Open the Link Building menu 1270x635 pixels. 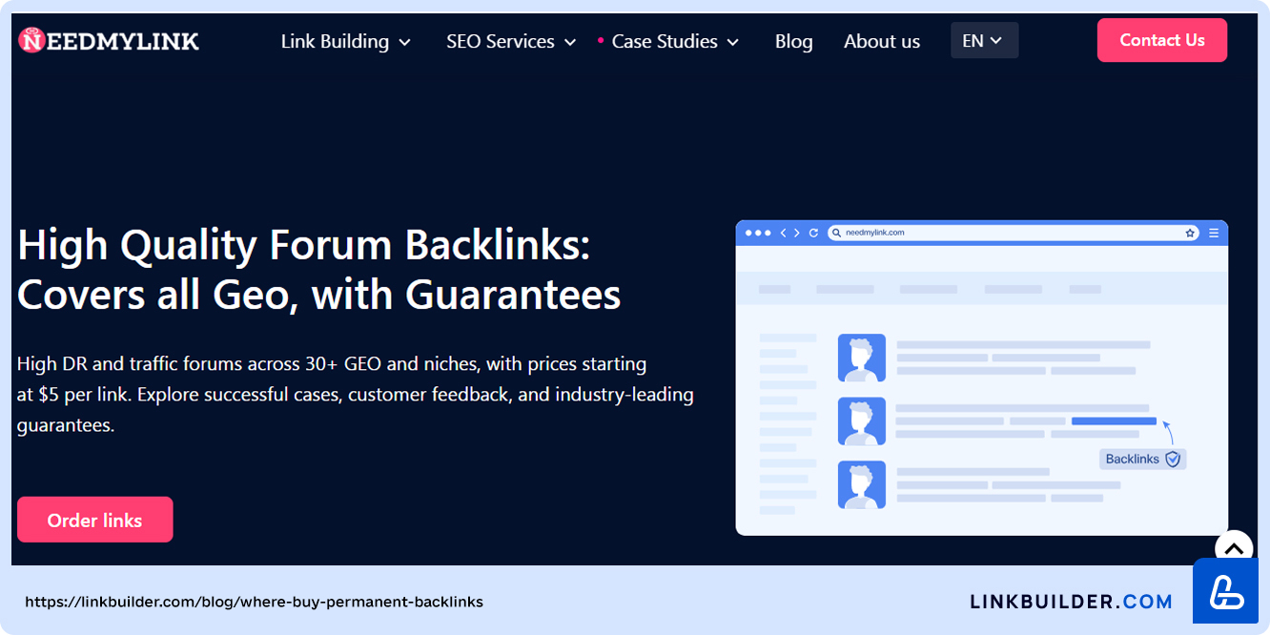335,41
